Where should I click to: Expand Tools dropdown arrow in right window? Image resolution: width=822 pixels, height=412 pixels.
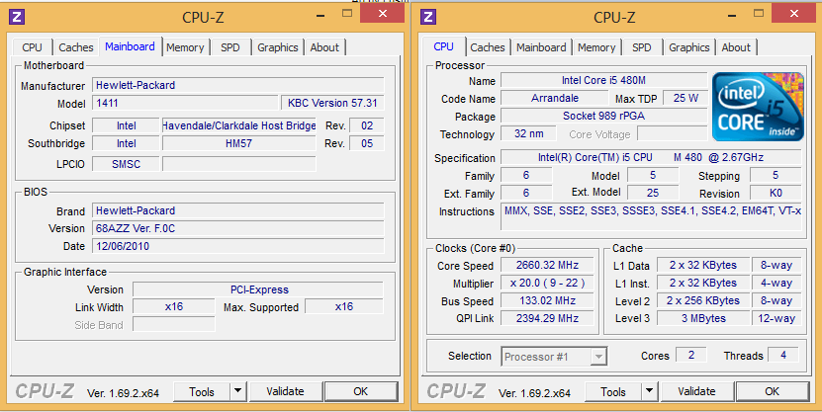coord(650,391)
